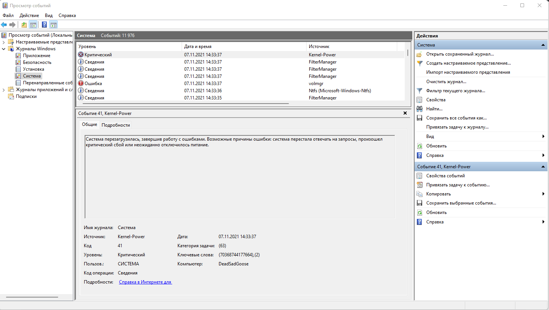Click Создать настраиваемое представление action

pos(469,63)
